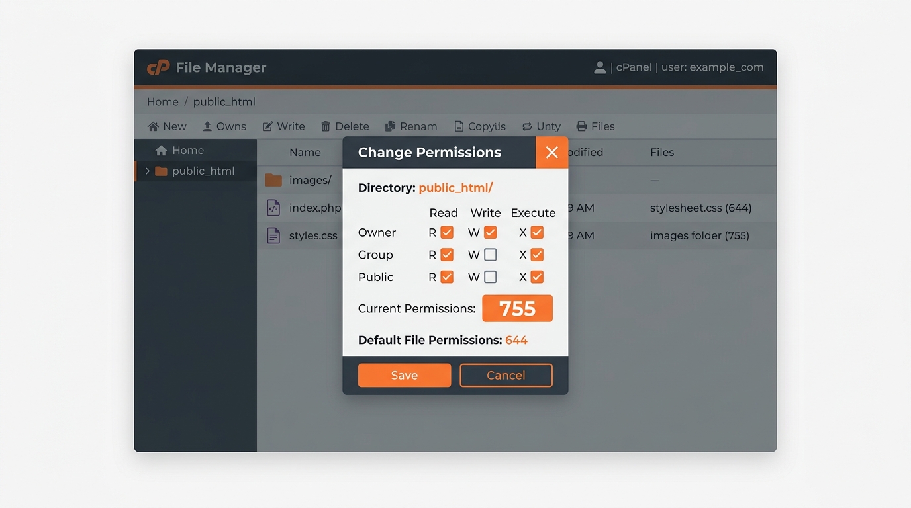The height and width of the screenshot is (508, 911).
Task: Click the File Manager title text
Action: pyautogui.click(x=221, y=67)
